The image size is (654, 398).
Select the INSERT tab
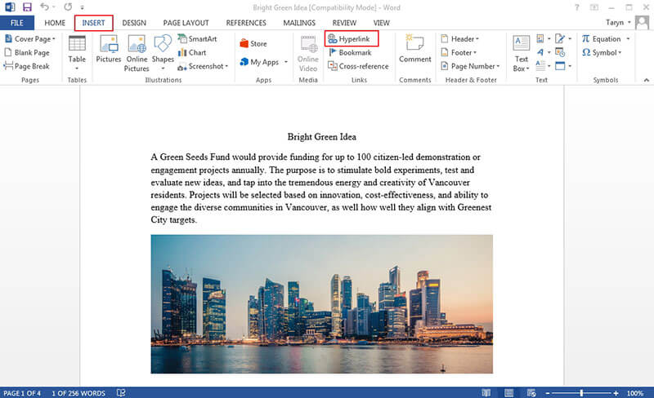coord(93,23)
